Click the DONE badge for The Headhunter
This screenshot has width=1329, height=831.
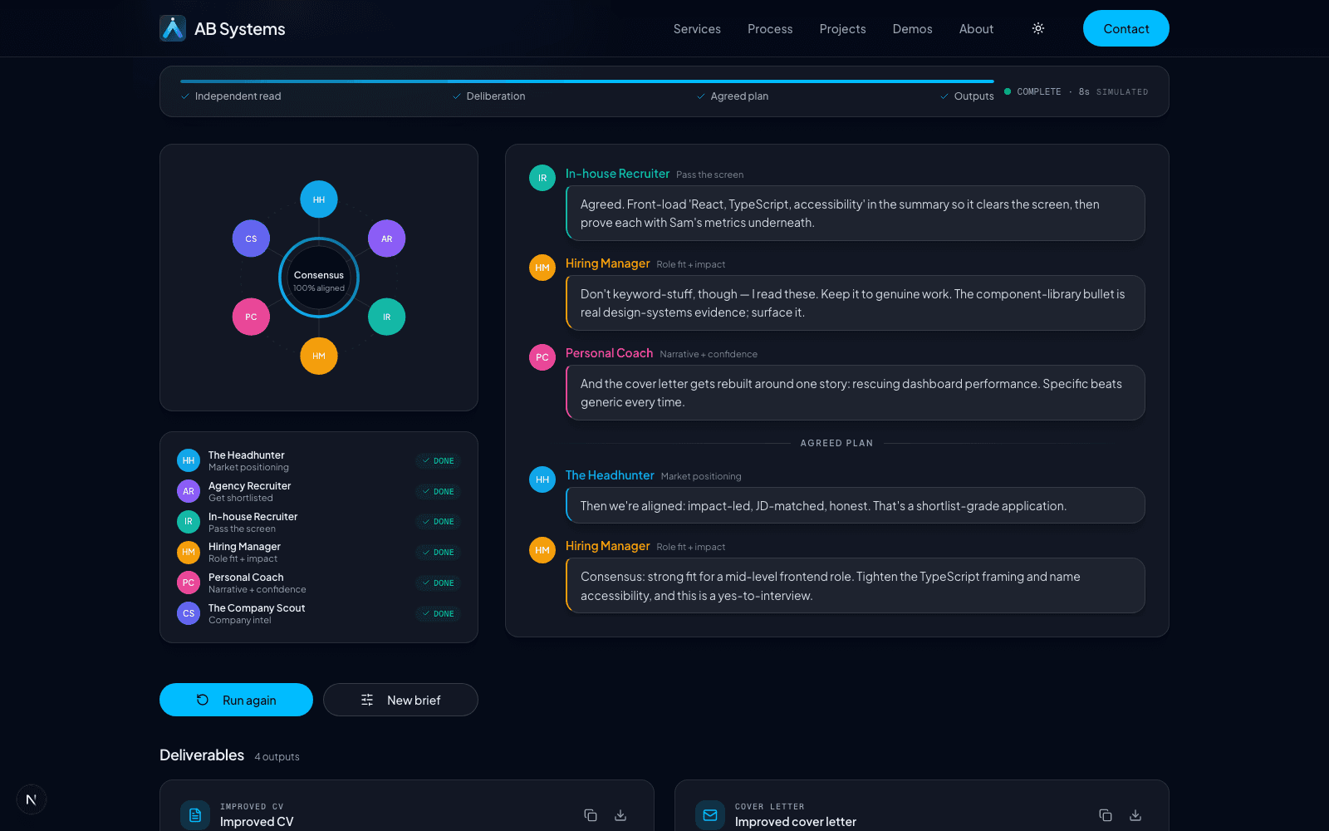[x=438, y=460]
